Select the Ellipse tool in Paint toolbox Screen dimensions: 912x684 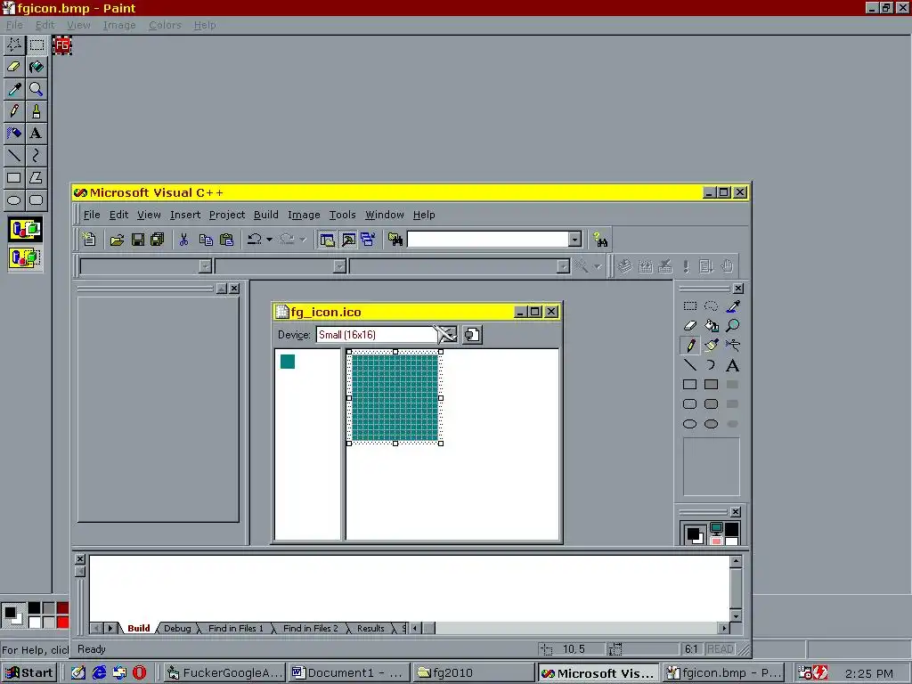pos(14,200)
